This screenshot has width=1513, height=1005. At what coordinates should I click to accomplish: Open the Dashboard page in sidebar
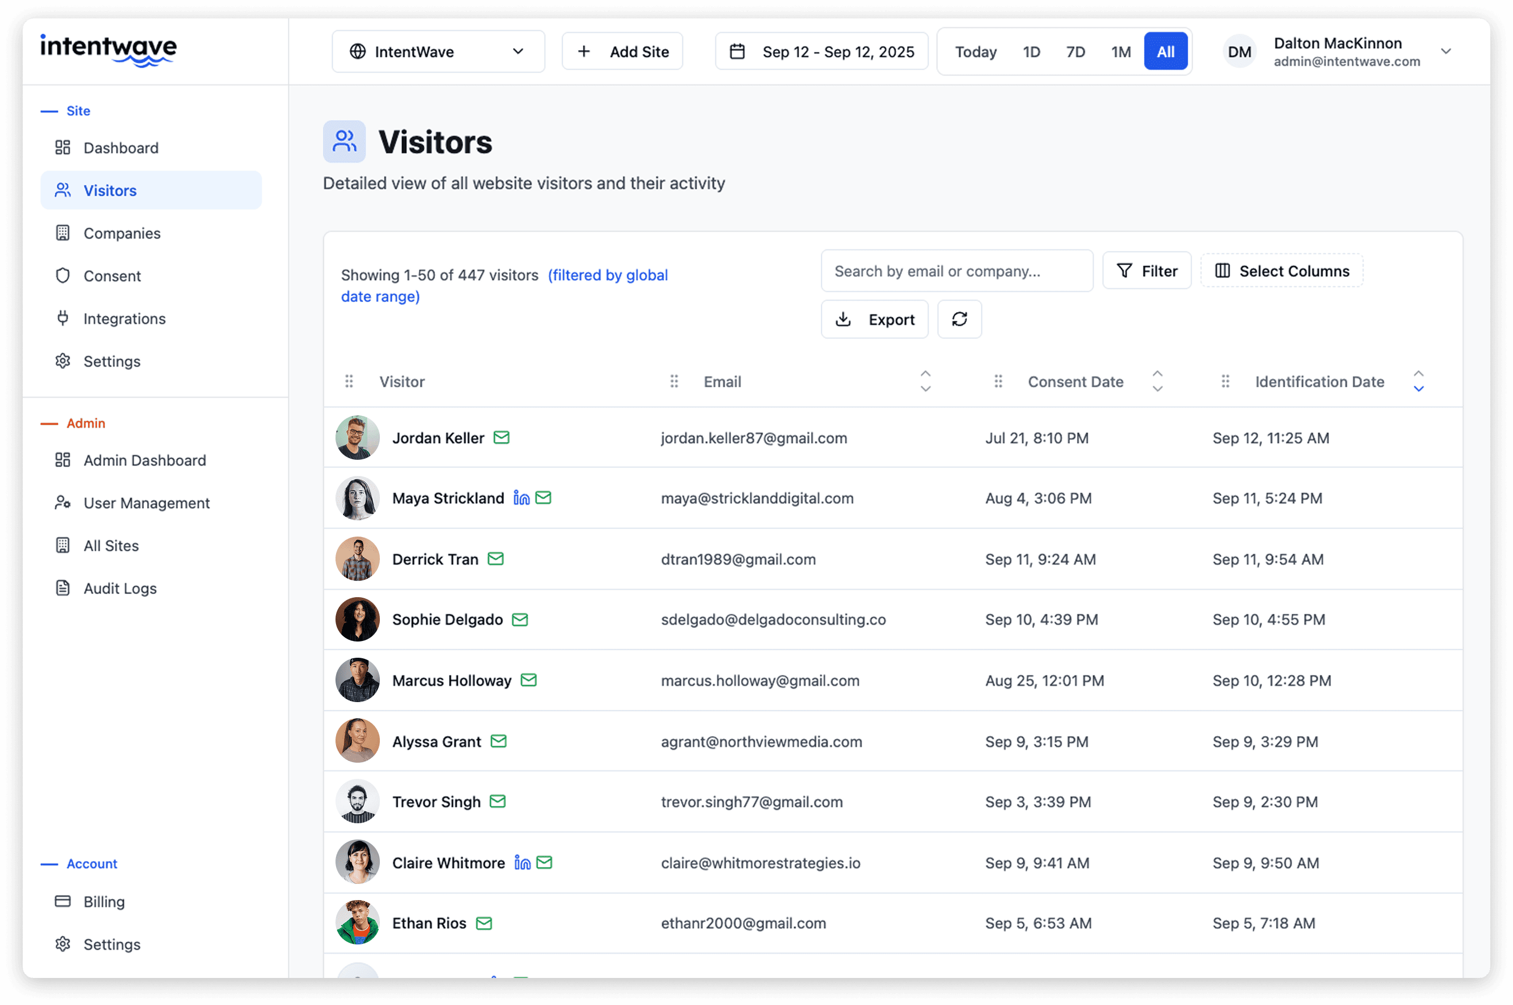pyautogui.click(x=152, y=148)
